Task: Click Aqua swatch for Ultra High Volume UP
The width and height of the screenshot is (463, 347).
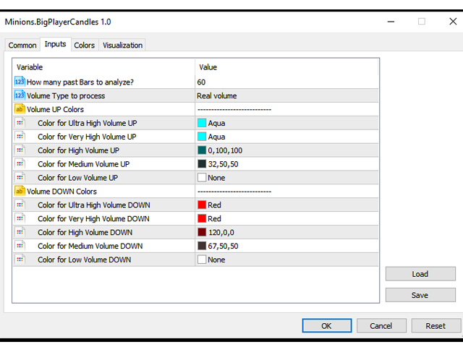Action: click(x=202, y=123)
